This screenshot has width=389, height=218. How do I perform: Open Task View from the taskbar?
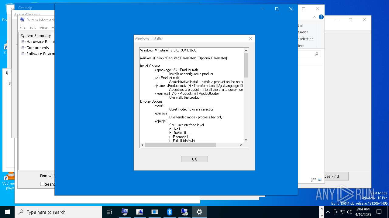click(x=109, y=212)
